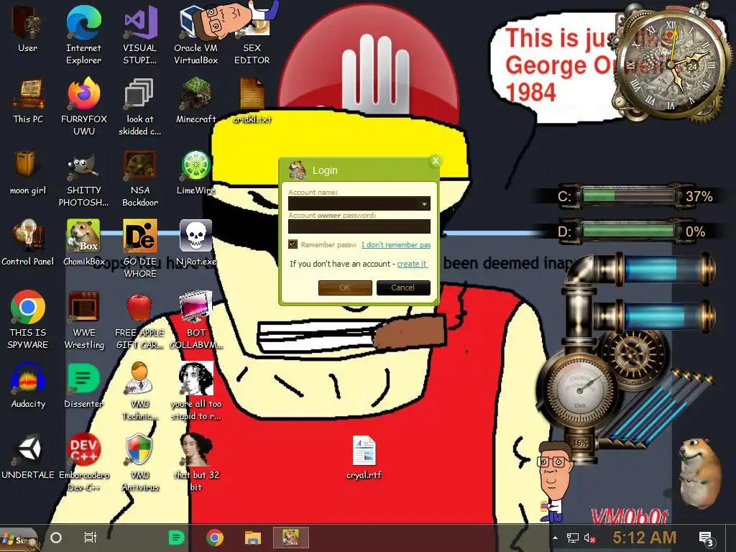Dismiss the Login dialog with Cancel
The height and width of the screenshot is (552, 736).
click(403, 287)
